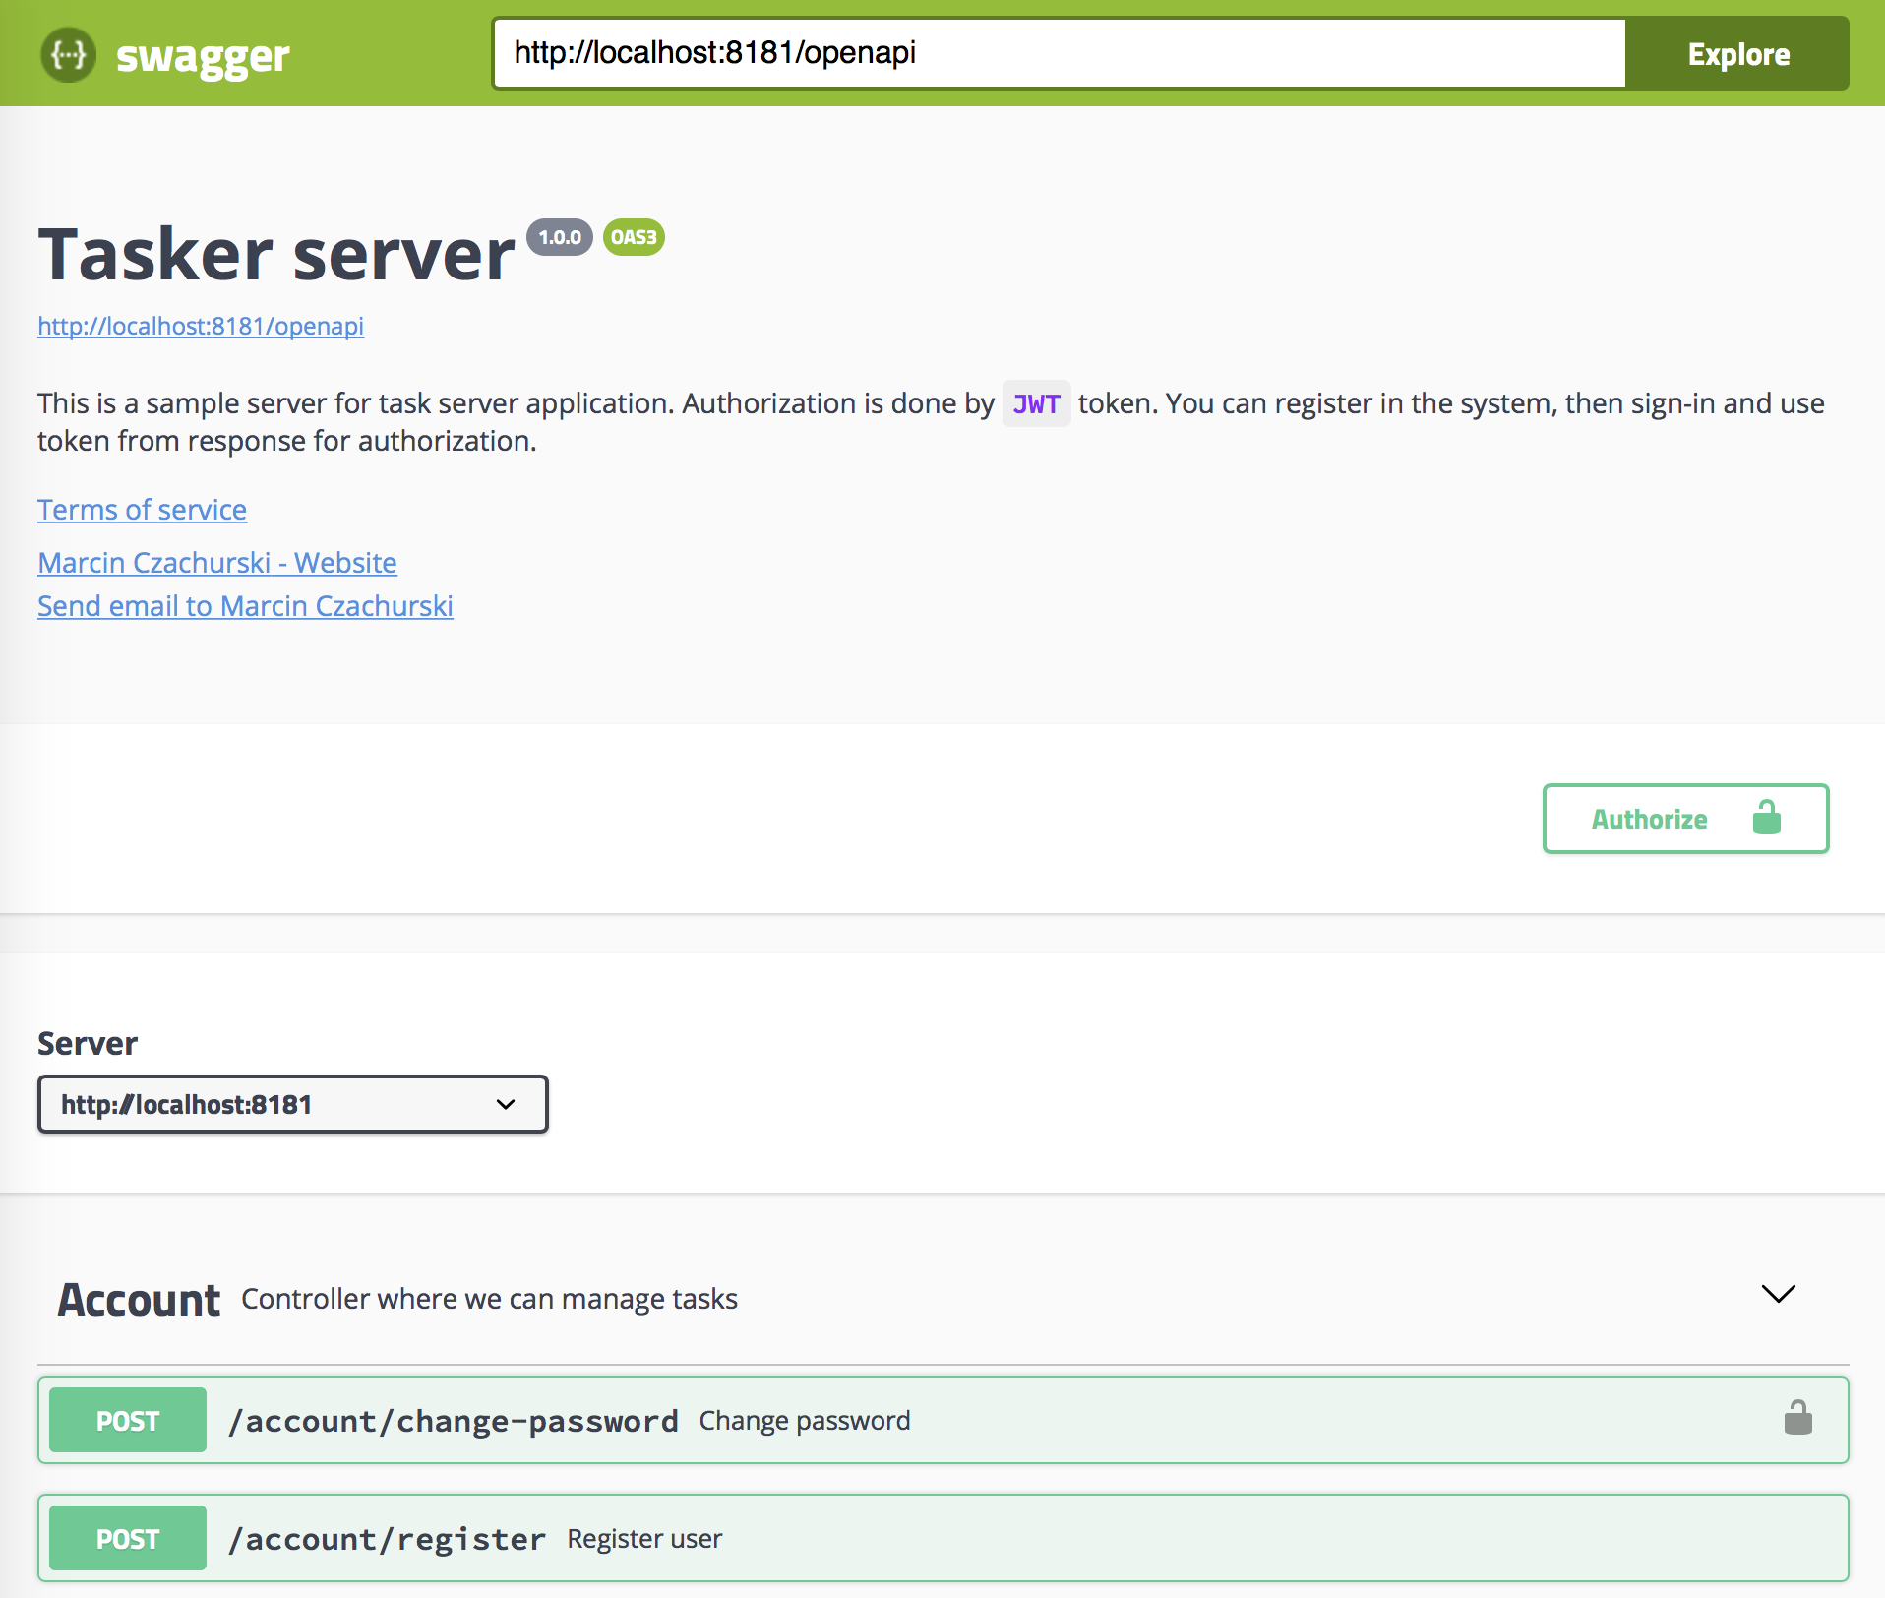The image size is (1885, 1598).
Task: Open the Server dropdown list
Action: click(292, 1104)
